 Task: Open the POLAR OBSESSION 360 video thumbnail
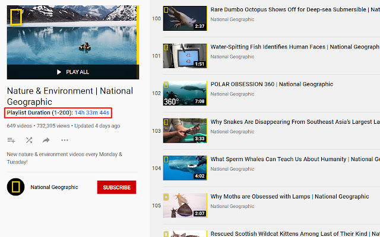(185, 94)
